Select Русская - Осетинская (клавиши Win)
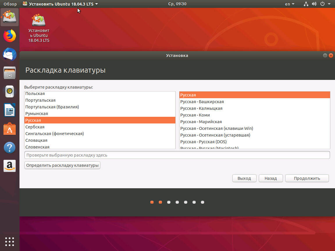Screen dimensions: 335x251 tap(254, 128)
